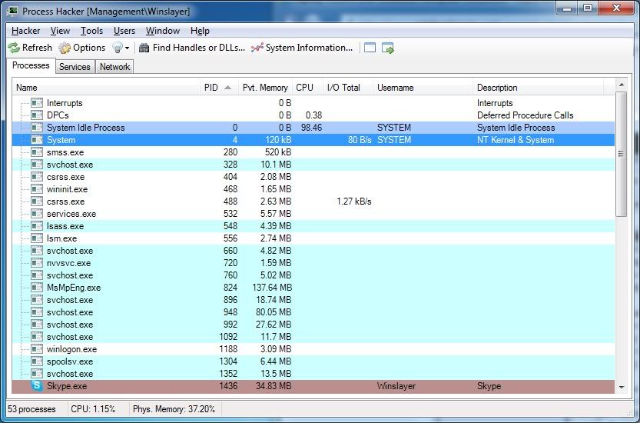This screenshot has width=640, height=423.
Task: Click the 53 processes status entry
Action: click(32, 409)
